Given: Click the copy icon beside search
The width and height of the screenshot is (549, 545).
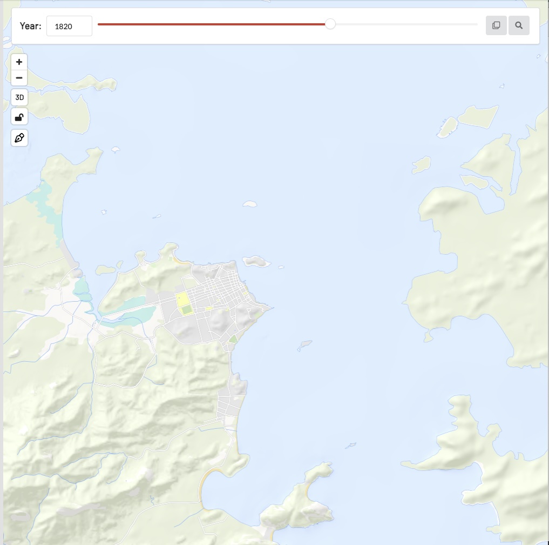Looking at the screenshot, I should click(x=496, y=25).
